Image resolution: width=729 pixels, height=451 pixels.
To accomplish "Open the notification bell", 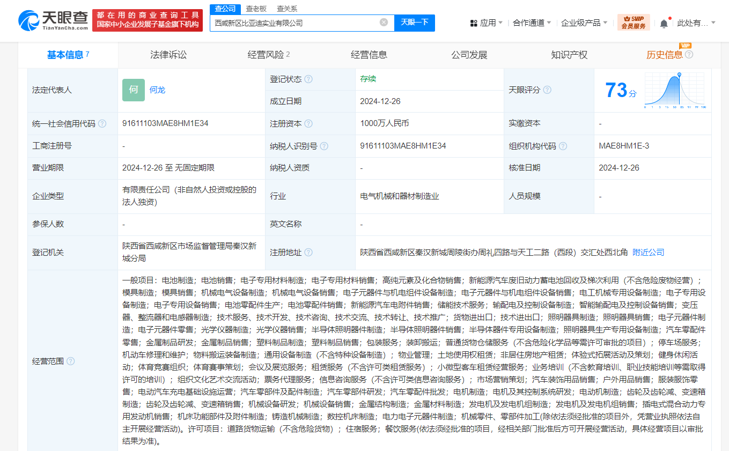I will (664, 23).
